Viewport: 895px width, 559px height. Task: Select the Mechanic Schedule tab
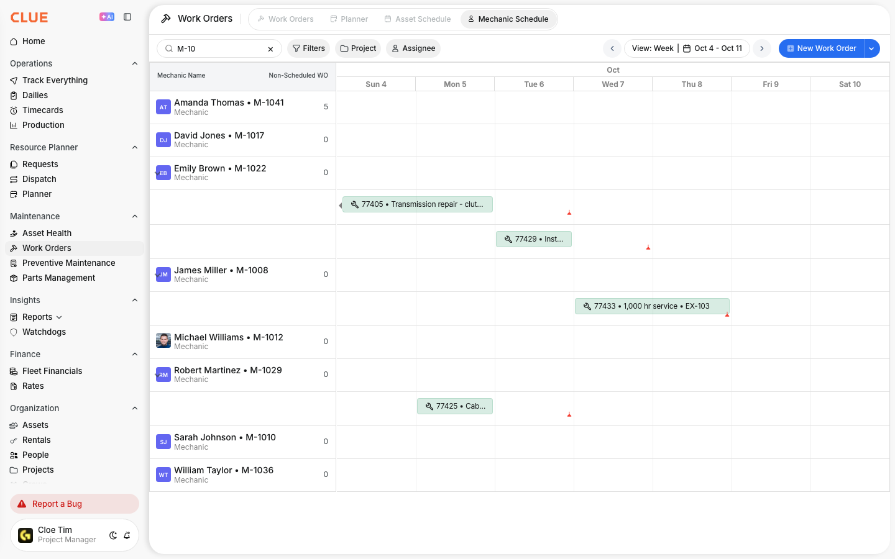508,19
